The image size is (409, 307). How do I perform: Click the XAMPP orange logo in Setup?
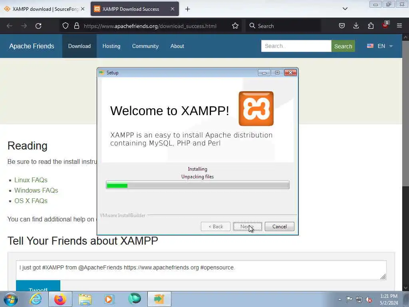click(x=256, y=108)
